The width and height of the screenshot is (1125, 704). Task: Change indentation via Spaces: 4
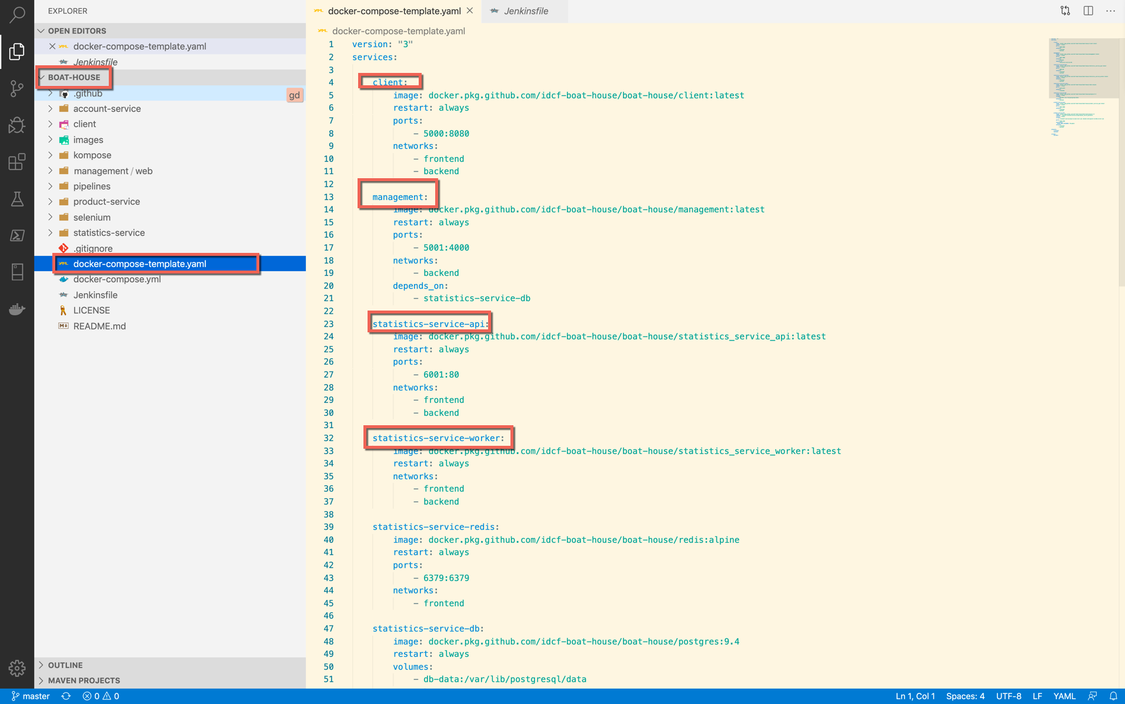[x=965, y=696]
